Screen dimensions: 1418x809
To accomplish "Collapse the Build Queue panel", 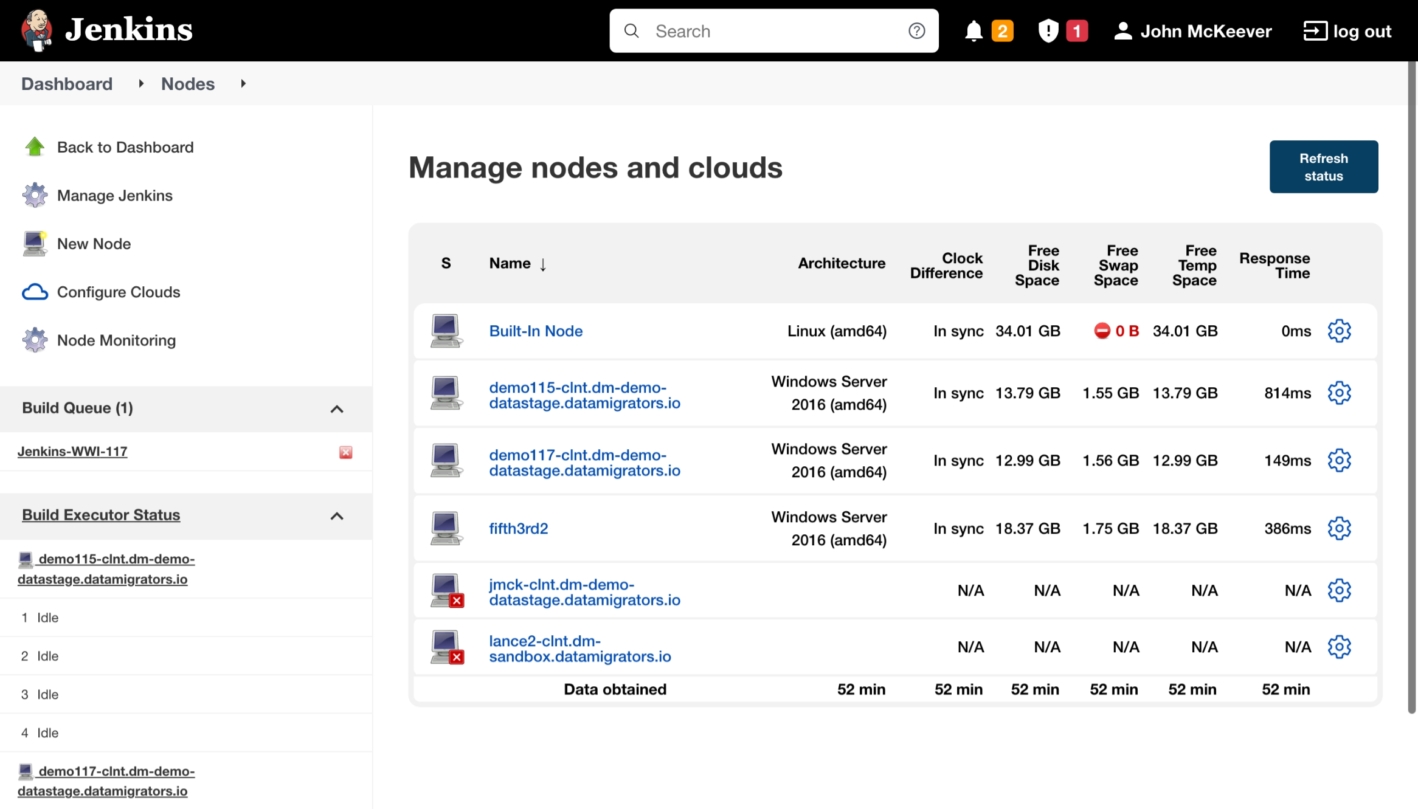I will [x=337, y=409].
